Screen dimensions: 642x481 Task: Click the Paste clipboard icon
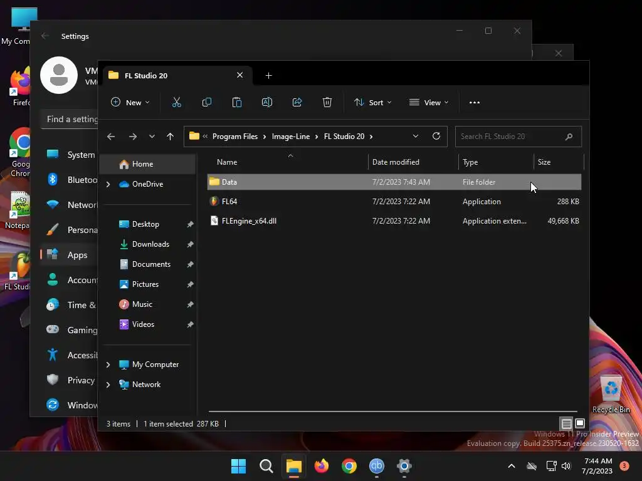pyautogui.click(x=236, y=102)
